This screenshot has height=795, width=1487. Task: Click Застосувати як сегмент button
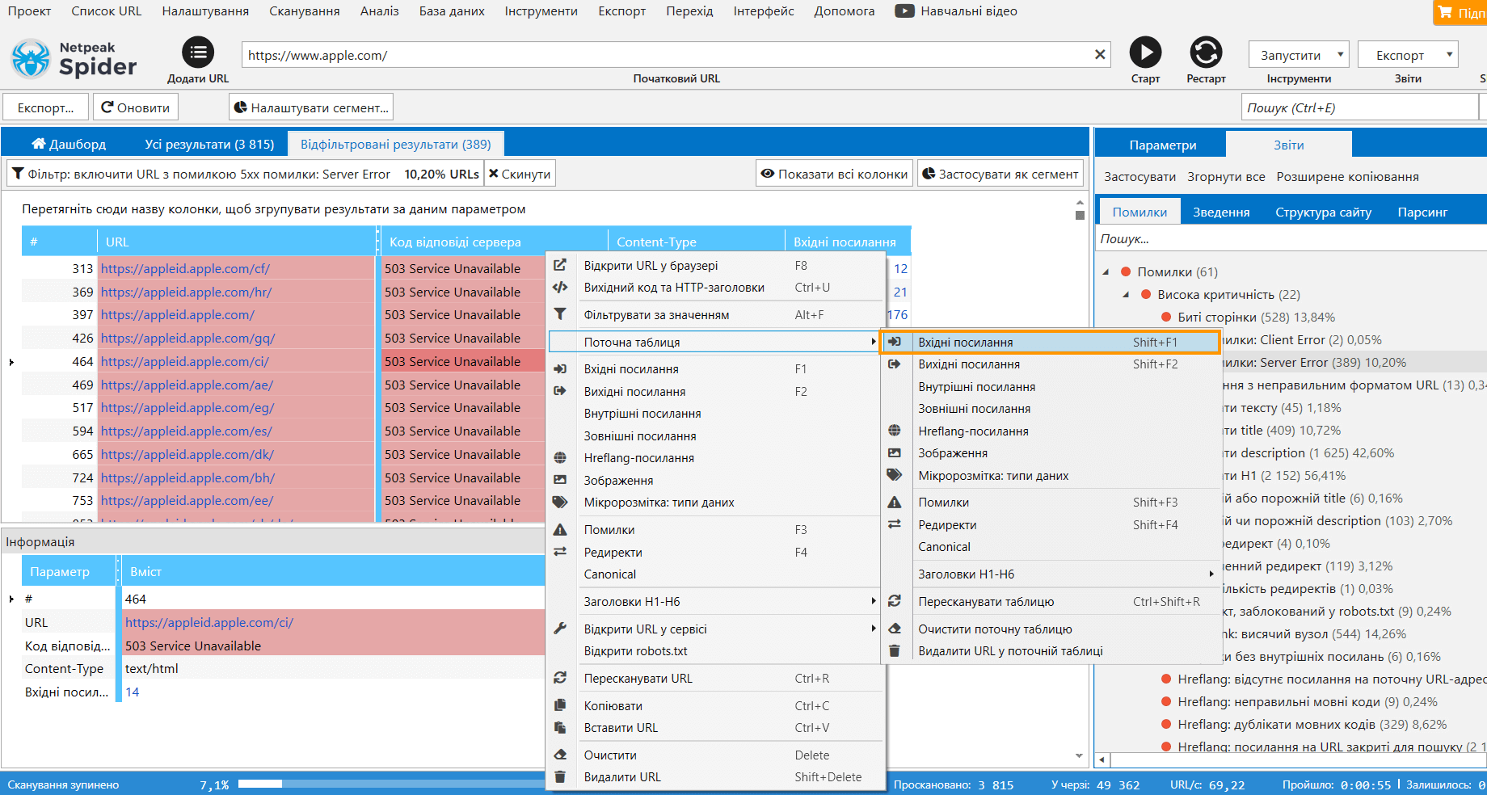[1000, 174]
